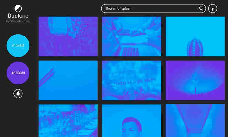The width and height of the screenshot is (228, 137).
Task: Click the droplet color-preset icon
Action: pos(18,94)
